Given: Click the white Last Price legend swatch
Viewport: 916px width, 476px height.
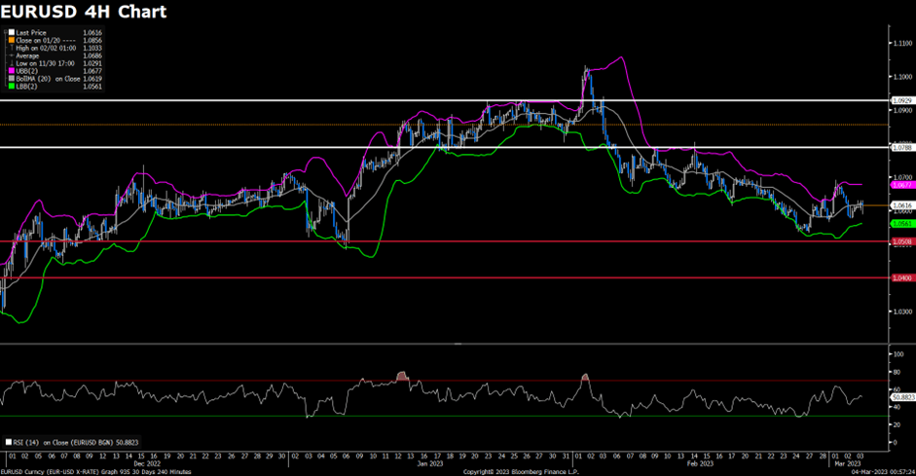Looking at the screenshot, I should pyautogui.click(x=12, y=32).
